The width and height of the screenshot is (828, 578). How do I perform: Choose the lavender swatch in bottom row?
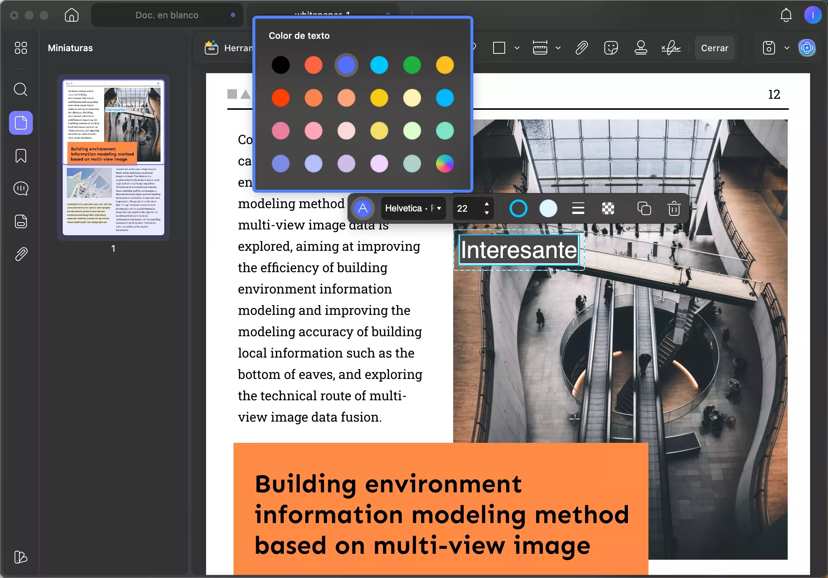(346, 164)
